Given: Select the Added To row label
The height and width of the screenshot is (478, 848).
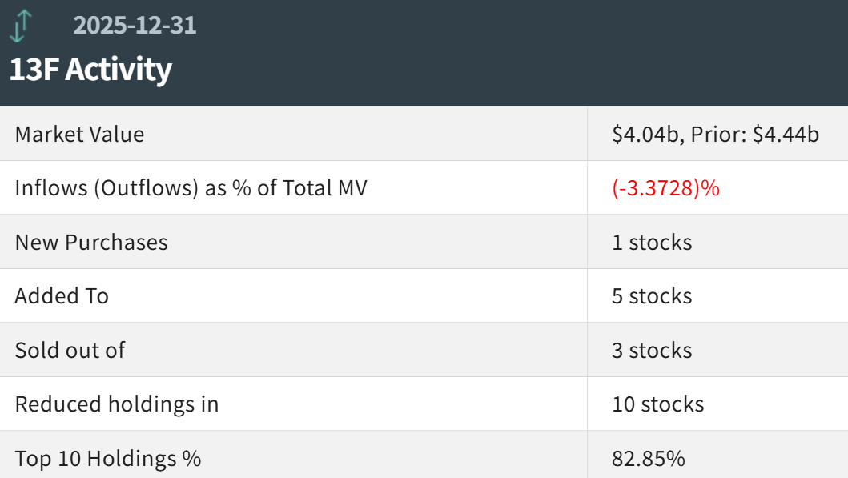Looking at the screenshot, I should (62, 295).
